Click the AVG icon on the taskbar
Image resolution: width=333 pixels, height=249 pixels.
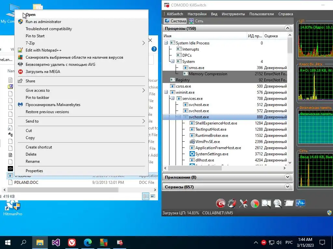(x=104, y=243)
